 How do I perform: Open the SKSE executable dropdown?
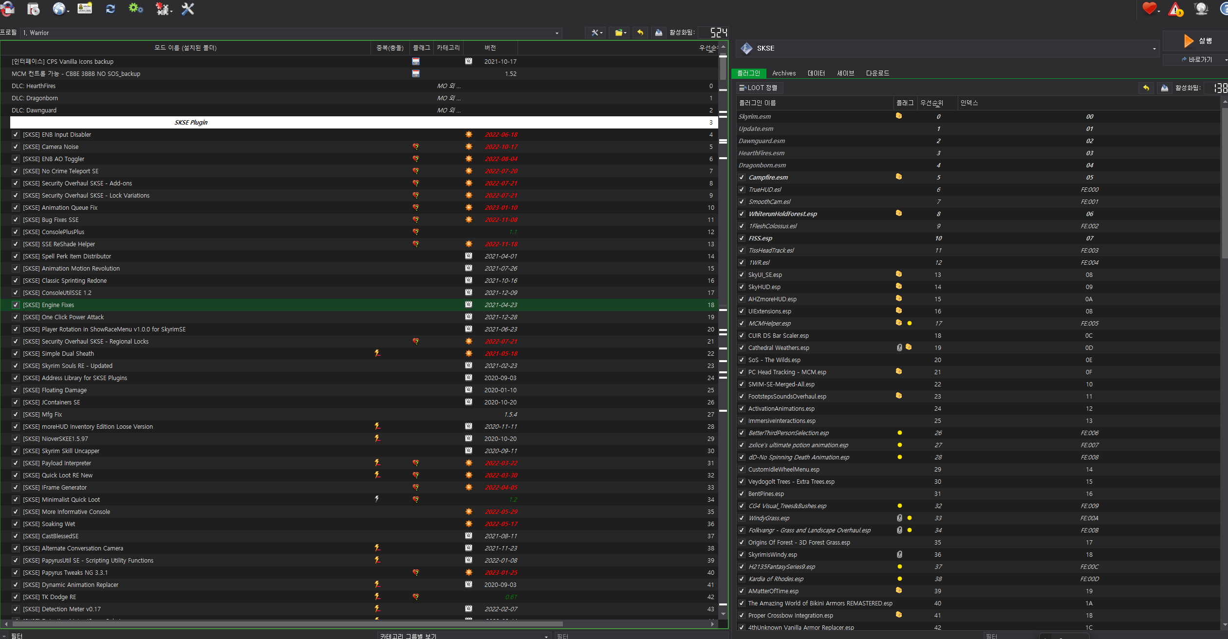point(1154,49)
